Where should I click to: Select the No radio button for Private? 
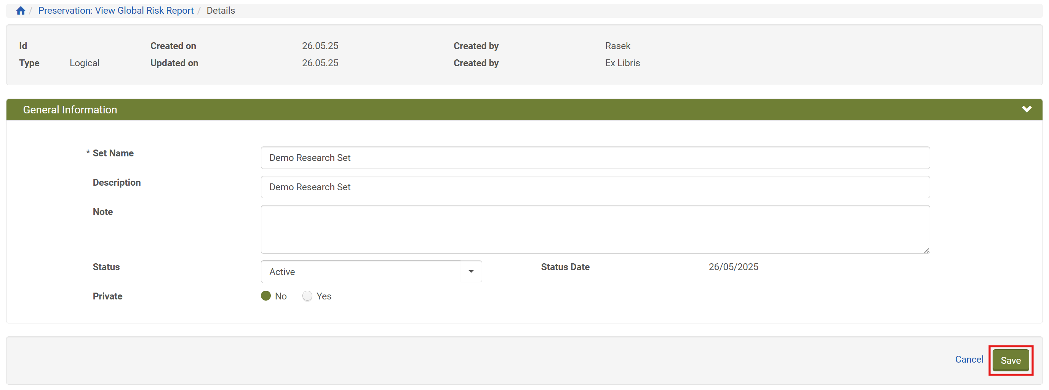pos(266,296)
